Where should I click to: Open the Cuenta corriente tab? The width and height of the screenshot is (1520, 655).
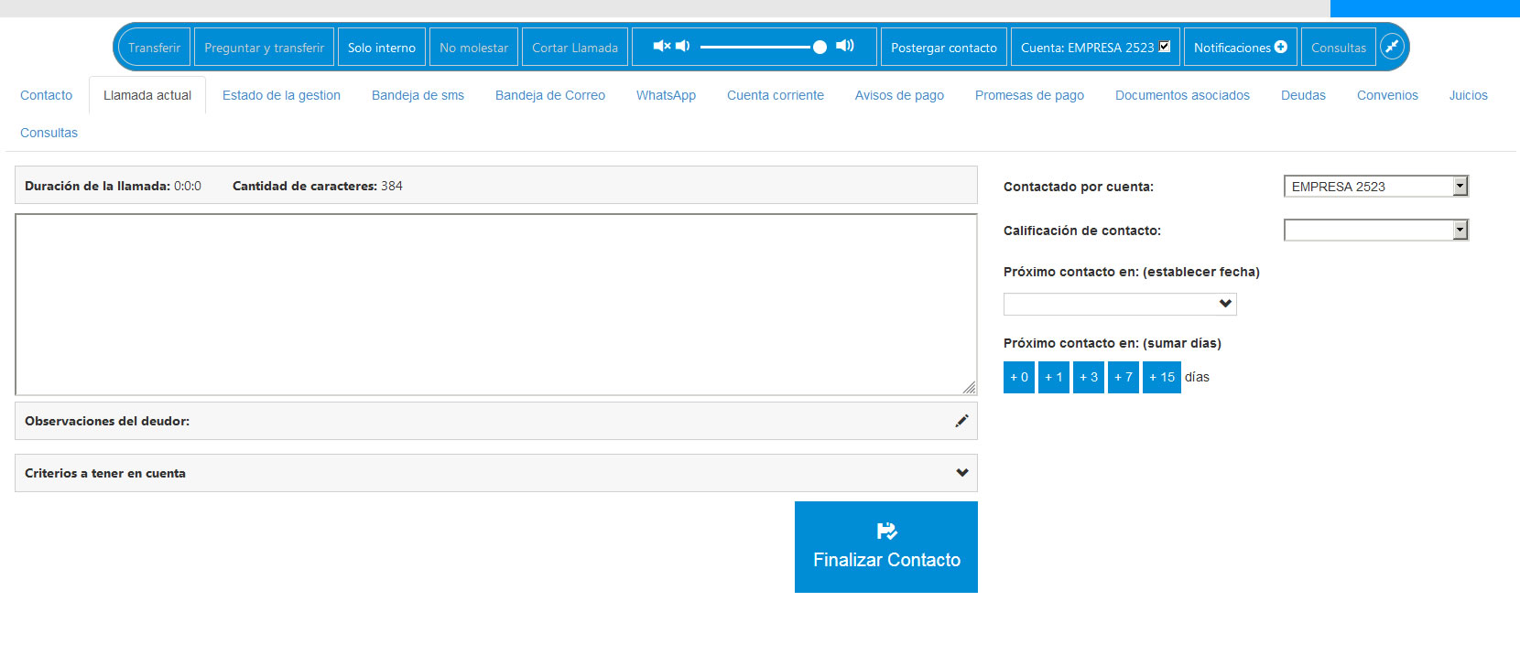pyautogui.click(x=776, y=95)
